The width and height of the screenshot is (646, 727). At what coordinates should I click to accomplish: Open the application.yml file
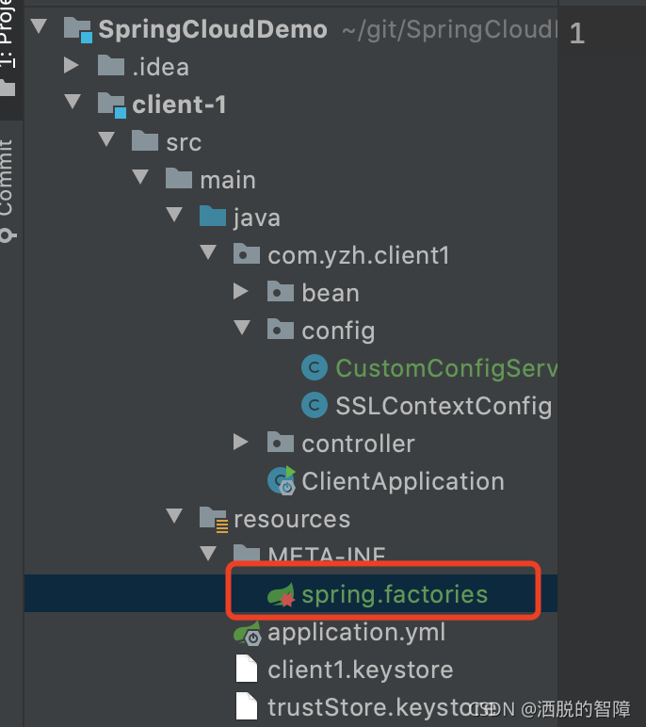356,633
